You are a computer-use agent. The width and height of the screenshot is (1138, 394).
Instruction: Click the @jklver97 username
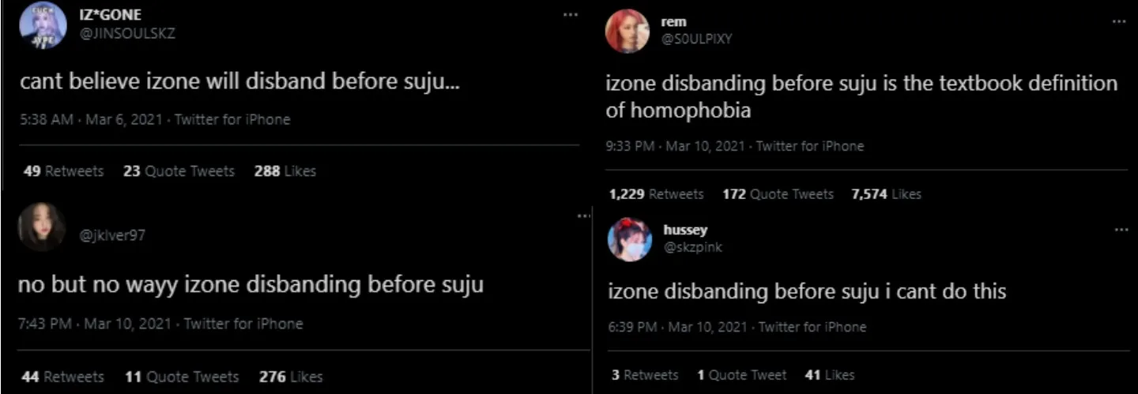pyautogui.click(x=114, y=235)
